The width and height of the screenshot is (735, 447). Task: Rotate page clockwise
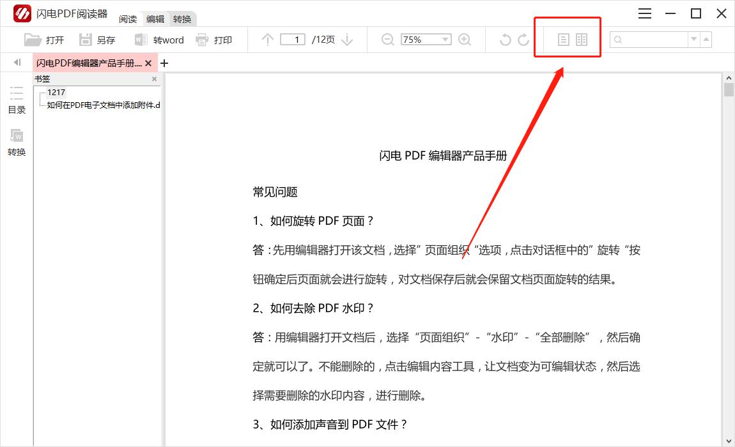(x=523, y=40)
